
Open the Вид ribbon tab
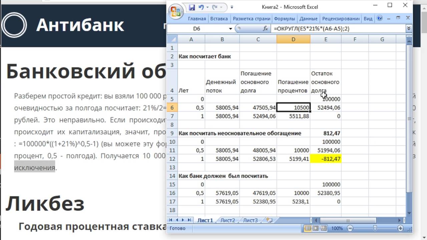pyautogui.click(x=368, y=19)
